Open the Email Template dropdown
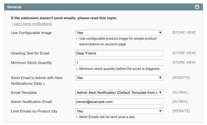Image resolution: width=207 pixels, height=125 pixels. point(119,93)
